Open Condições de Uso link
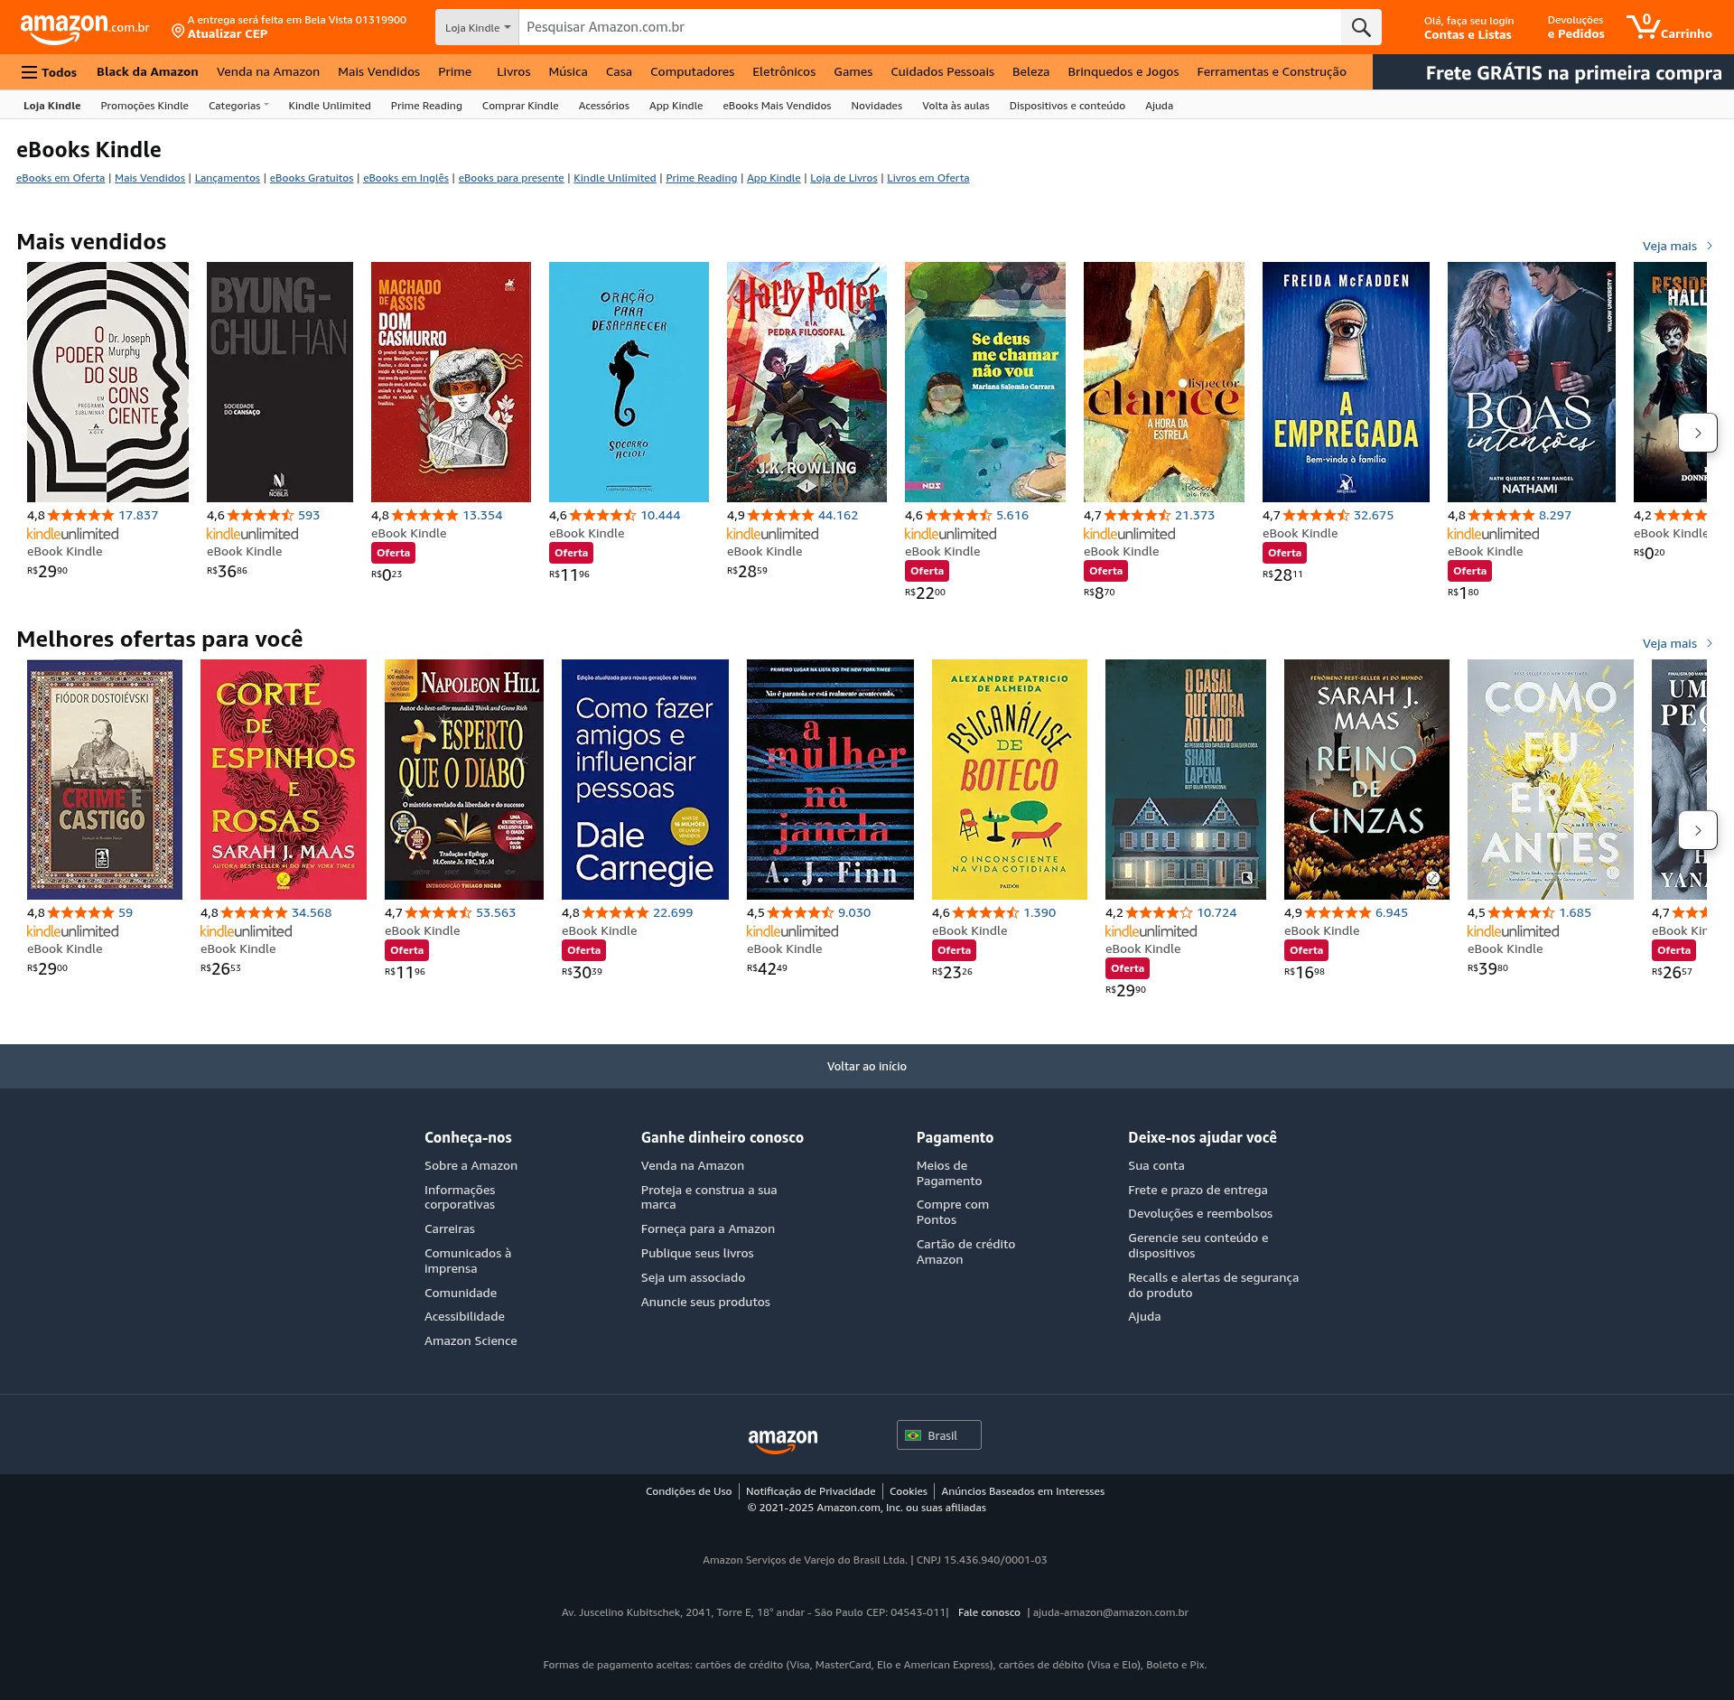This screenshot has width=1734, height=1700. [688, 1491]
